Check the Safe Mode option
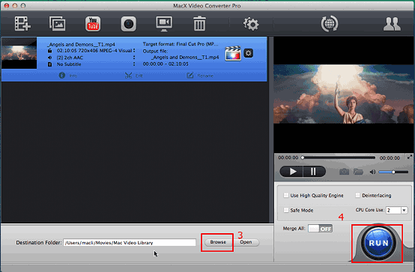415x272 pixels. (x=286, y=210)
